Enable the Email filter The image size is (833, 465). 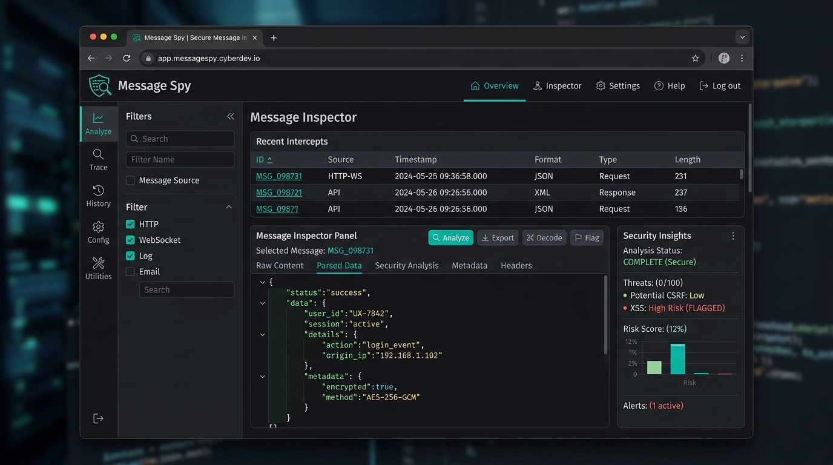[130, 272]
